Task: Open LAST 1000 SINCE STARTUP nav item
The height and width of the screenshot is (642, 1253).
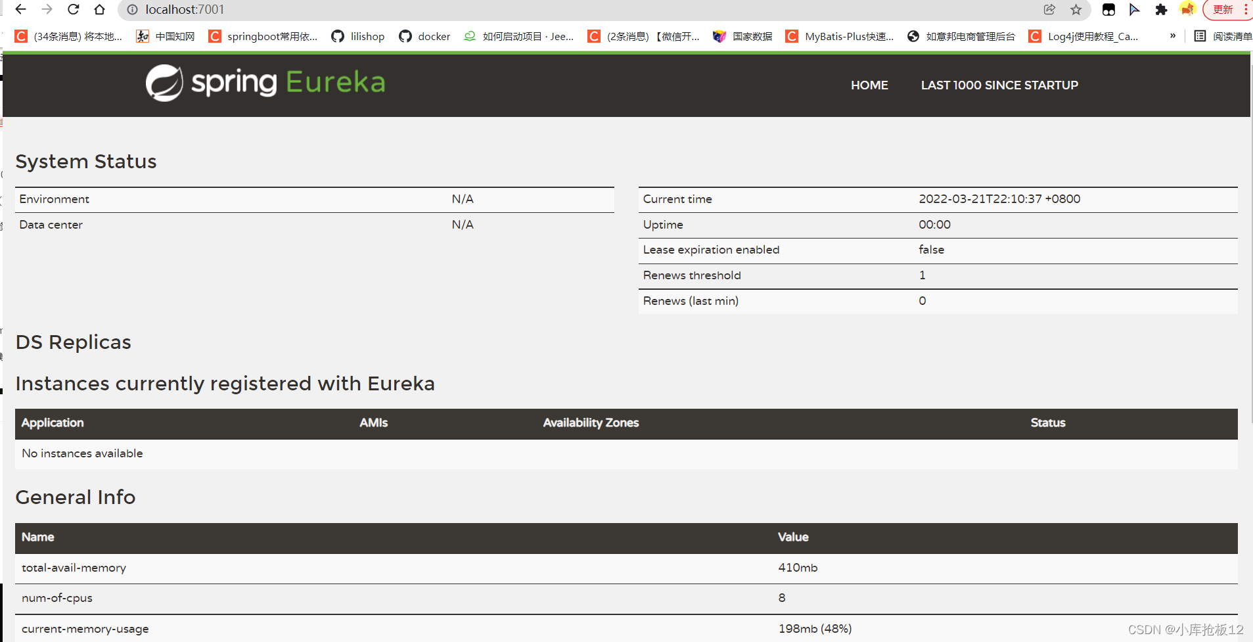Action: (x=999, y=85)
